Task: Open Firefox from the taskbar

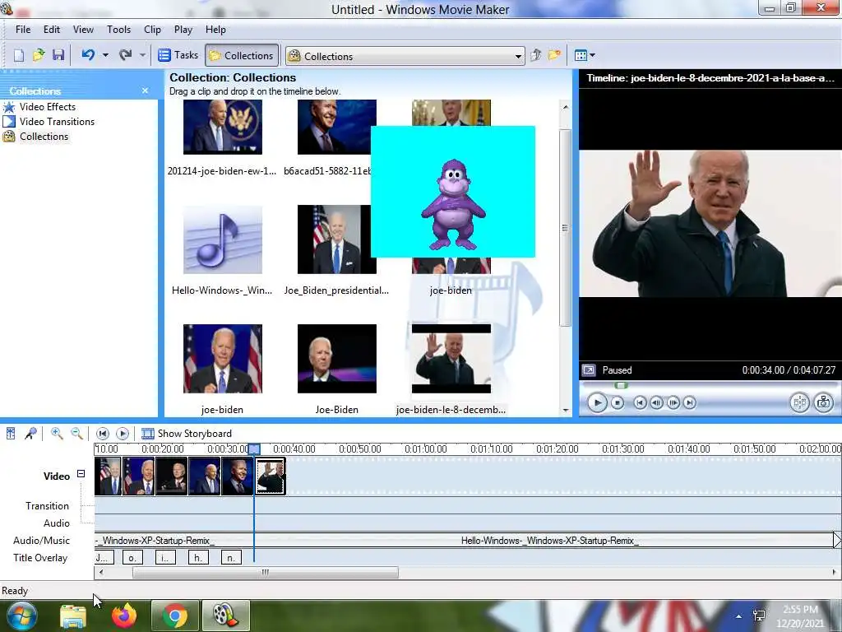Action: 124,616
